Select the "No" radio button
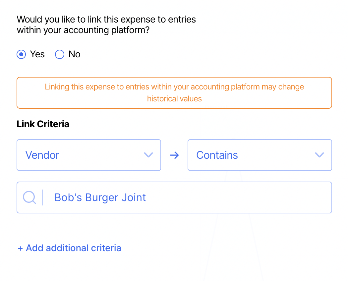Image resolution: width=348 pixels, height=281 pixels. pyautogui.click(x=59, y=54)
